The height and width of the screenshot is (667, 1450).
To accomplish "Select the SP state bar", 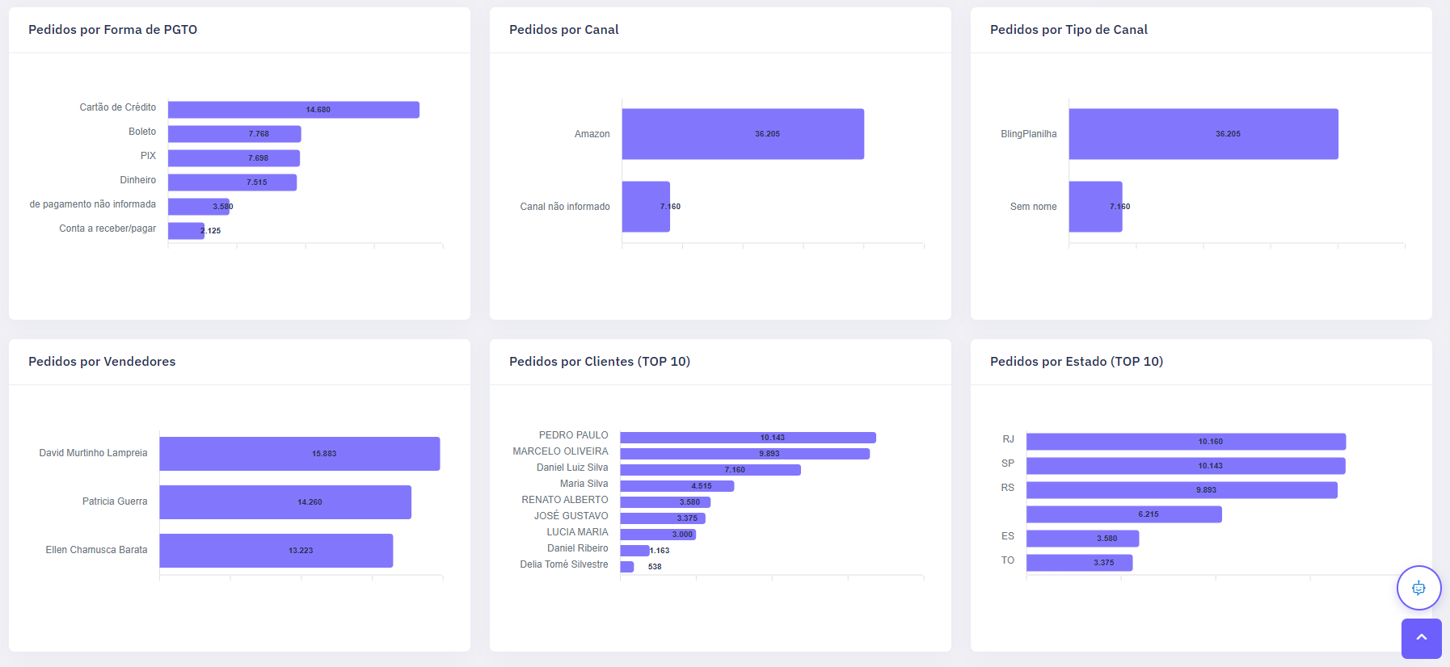I will 1185,466.
